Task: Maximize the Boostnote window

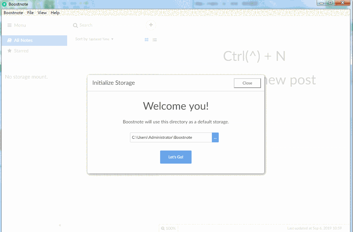Action: click(330, 3)
